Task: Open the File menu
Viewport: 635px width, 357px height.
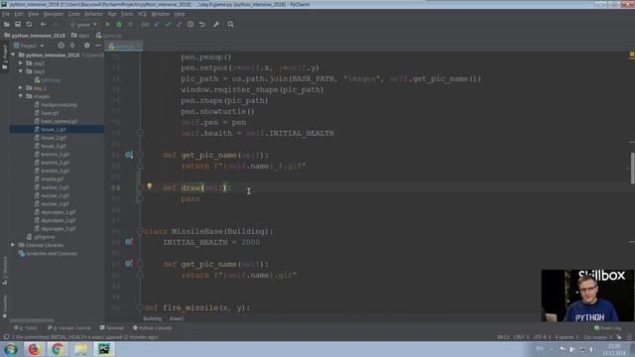Action: click(6, 14)
